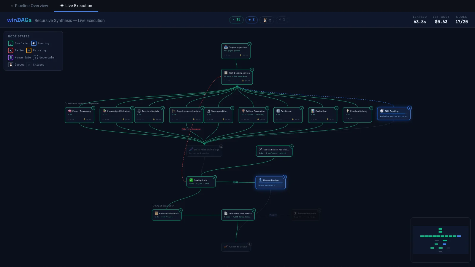Image resolution: width=475 pixels, height=267 pixels.
Task: Click the 'skipped' edge label
Action: tap(273, 215)
